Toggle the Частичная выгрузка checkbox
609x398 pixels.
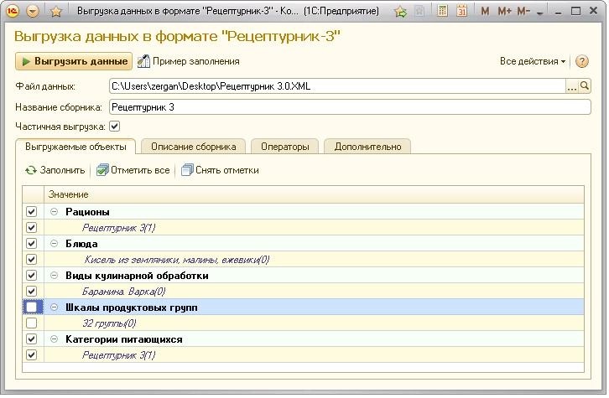click(x=115, y=127)
